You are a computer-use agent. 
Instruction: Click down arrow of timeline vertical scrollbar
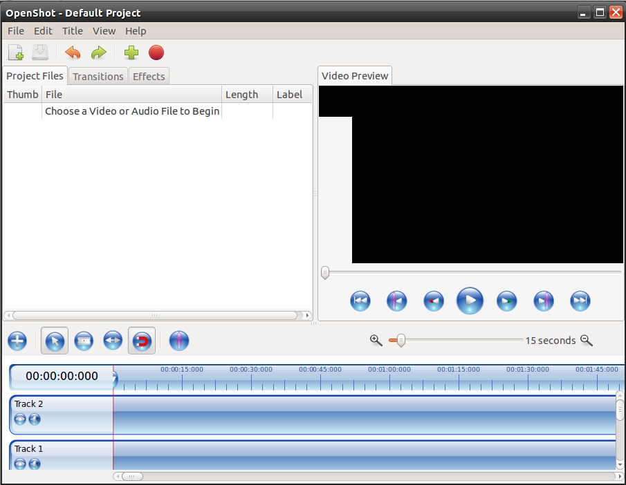click(x=620, y=465)
